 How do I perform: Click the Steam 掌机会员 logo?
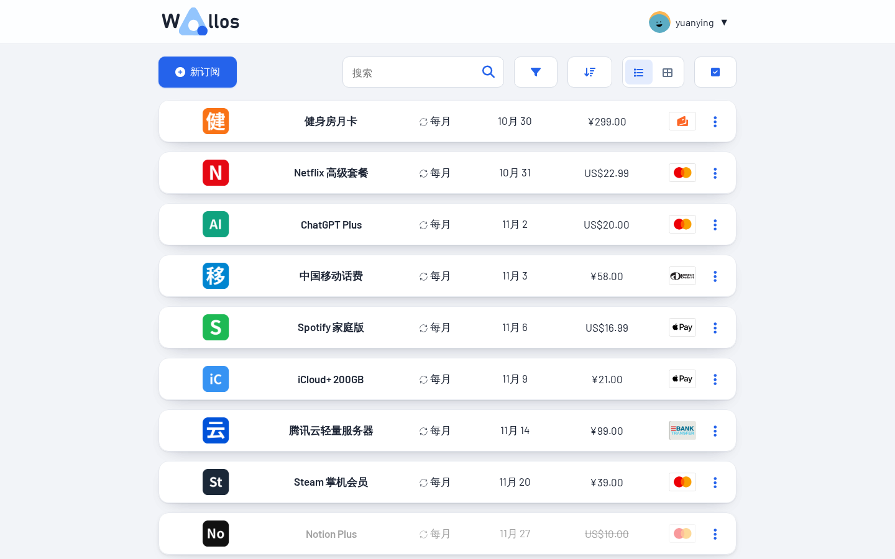(x=216, y=482)
